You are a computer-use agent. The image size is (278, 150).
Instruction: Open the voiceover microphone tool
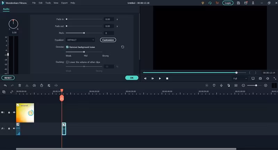point(221,85)
